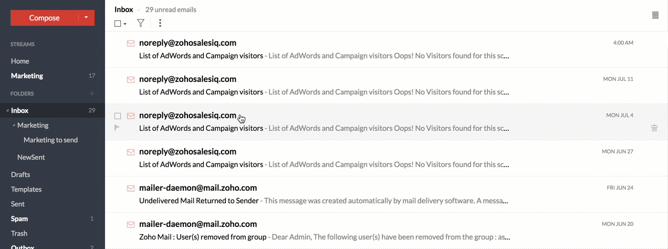Go to the Spam folder
Screen dimensions: 668x249
coord(19,219)
